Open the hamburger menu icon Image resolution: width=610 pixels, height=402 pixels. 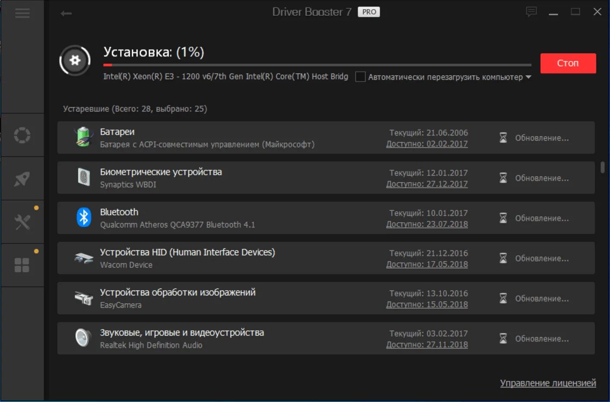(x=22, y=13)
